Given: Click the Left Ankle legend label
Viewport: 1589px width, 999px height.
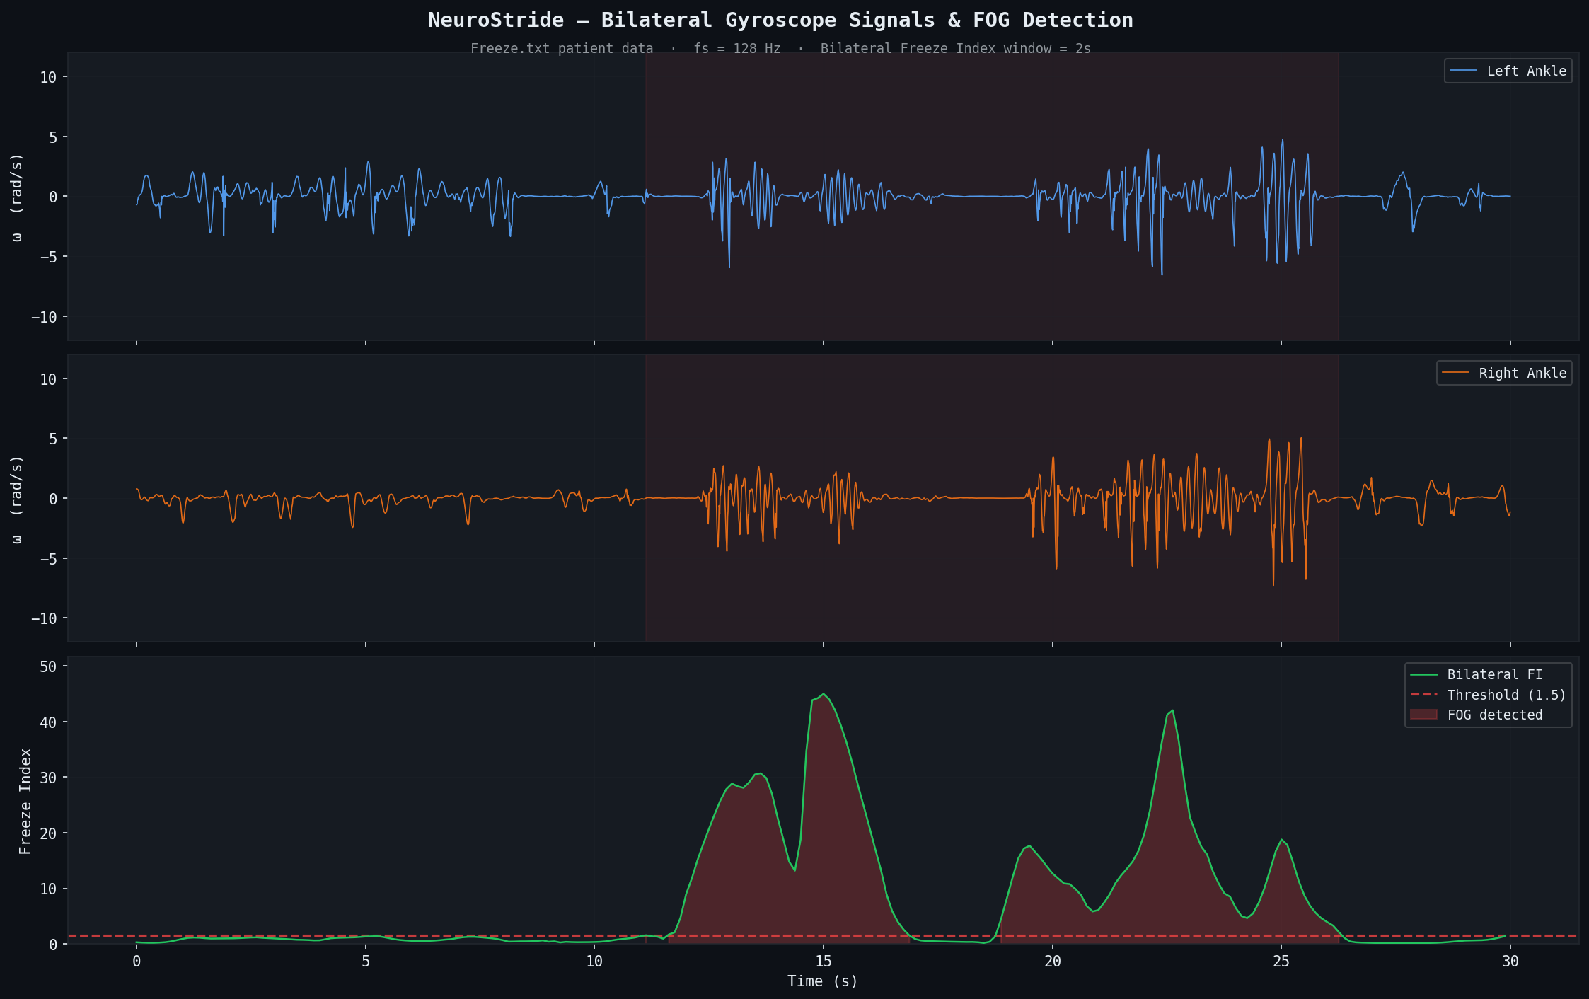Looking at the screenshot, I should click(1526, 71).
